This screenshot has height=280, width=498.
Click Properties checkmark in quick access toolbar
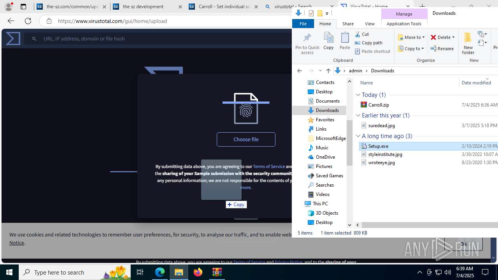click(311, 13)
